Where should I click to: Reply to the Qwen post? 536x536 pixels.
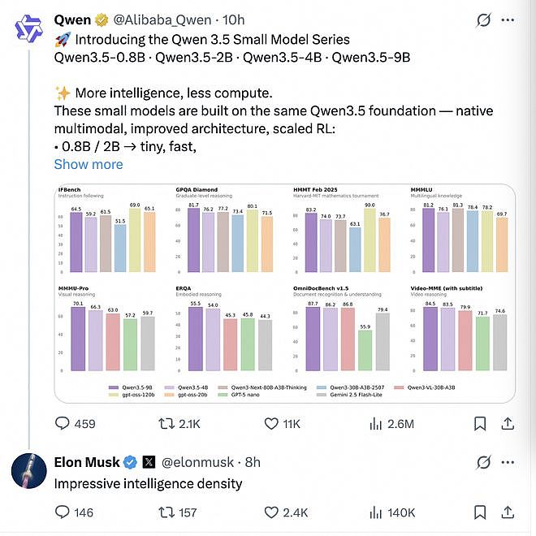point(75,424)
